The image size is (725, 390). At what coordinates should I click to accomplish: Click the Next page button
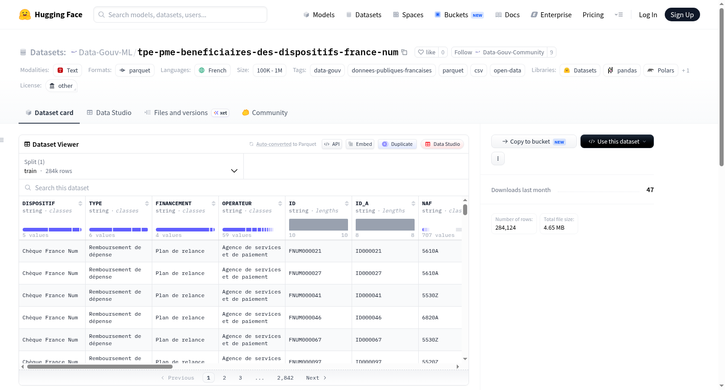coord(316,378)
